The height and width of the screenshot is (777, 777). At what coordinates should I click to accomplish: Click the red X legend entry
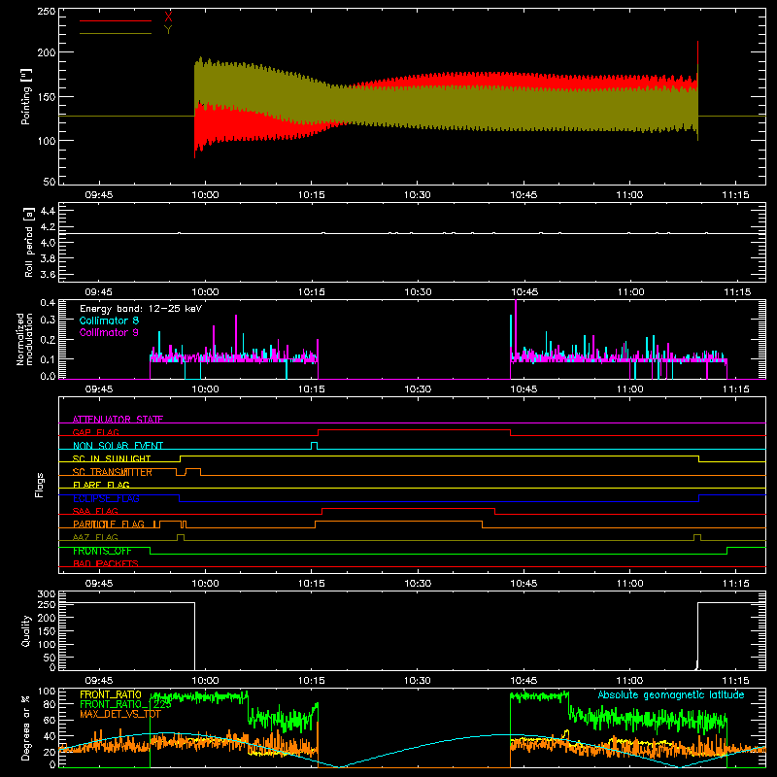(x=168, y=17)
